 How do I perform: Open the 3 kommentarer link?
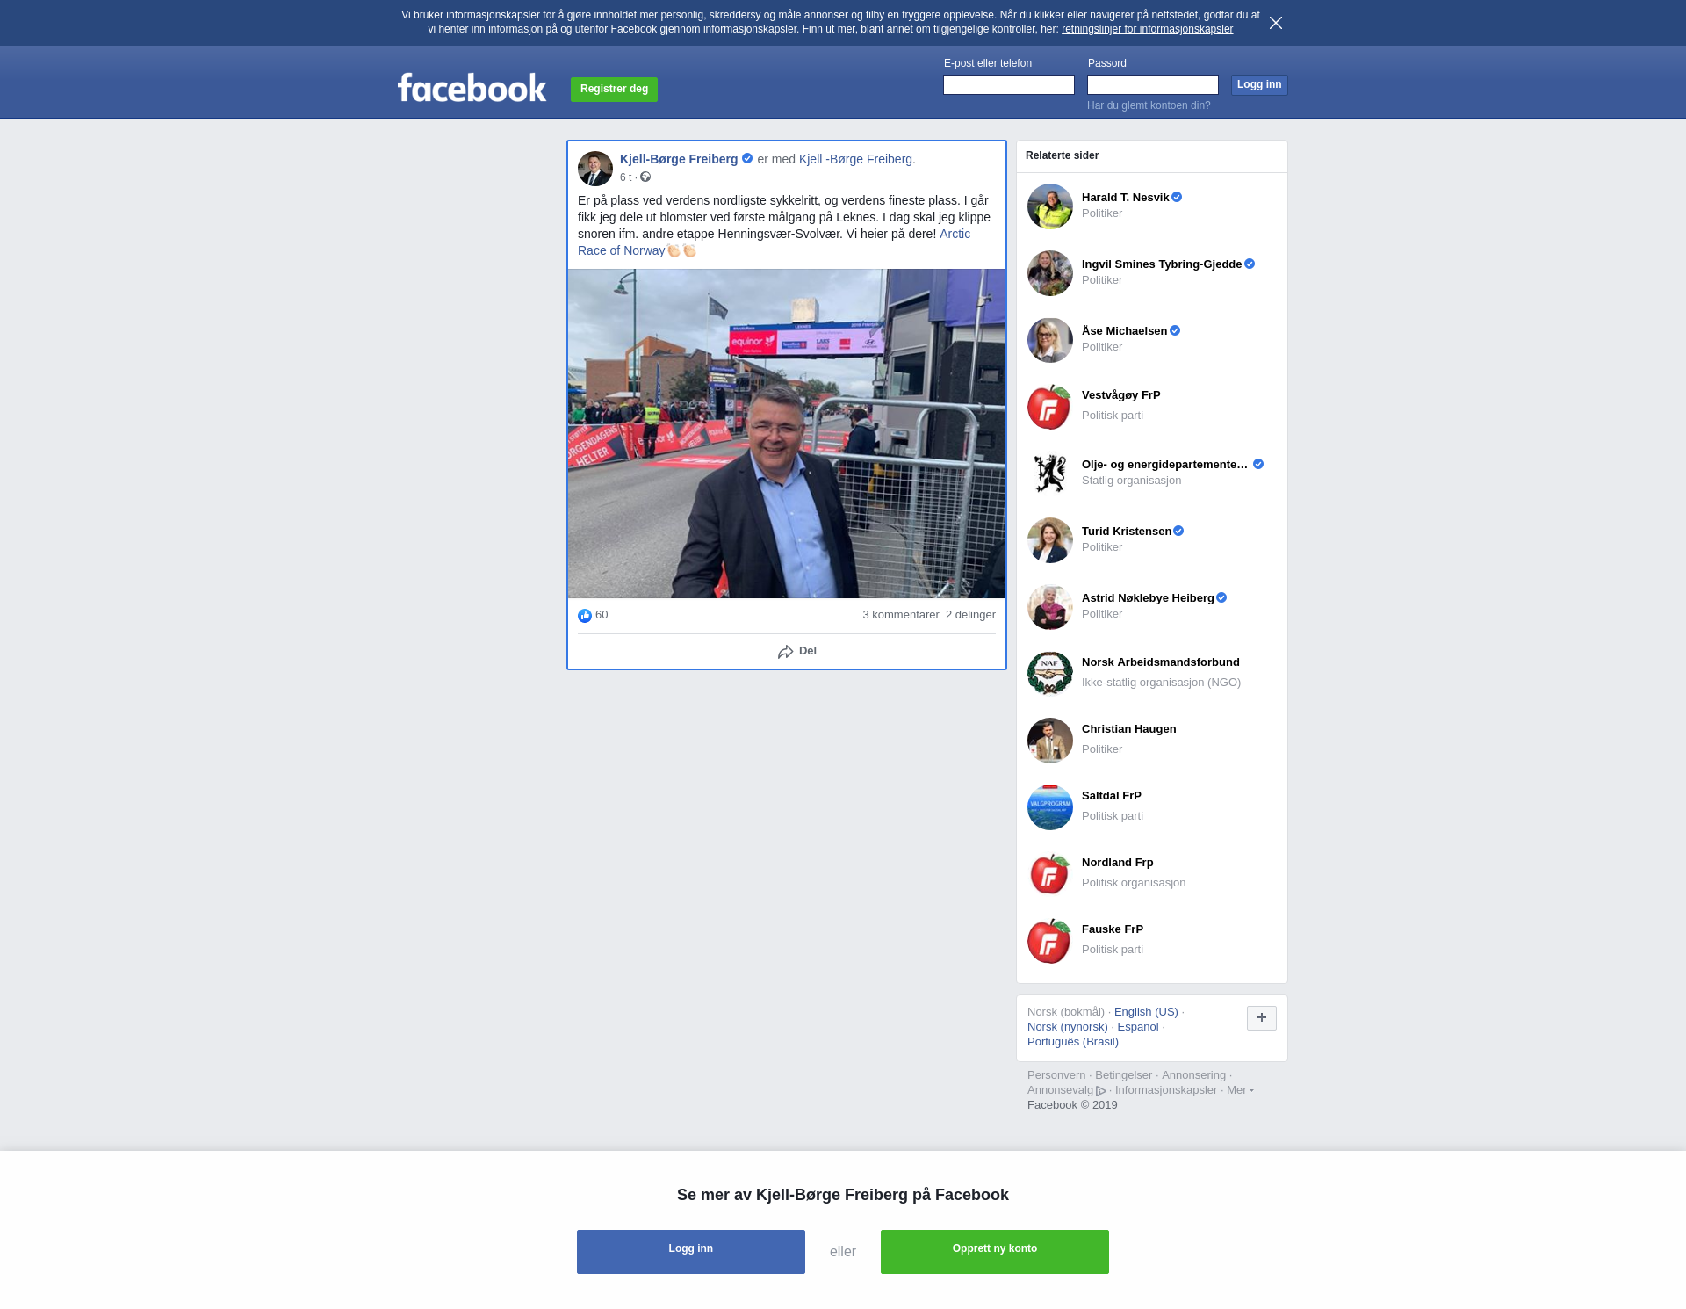coord(901,615)
